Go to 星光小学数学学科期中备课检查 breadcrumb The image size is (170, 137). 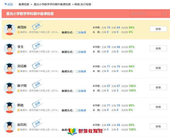tap(52, 4)
